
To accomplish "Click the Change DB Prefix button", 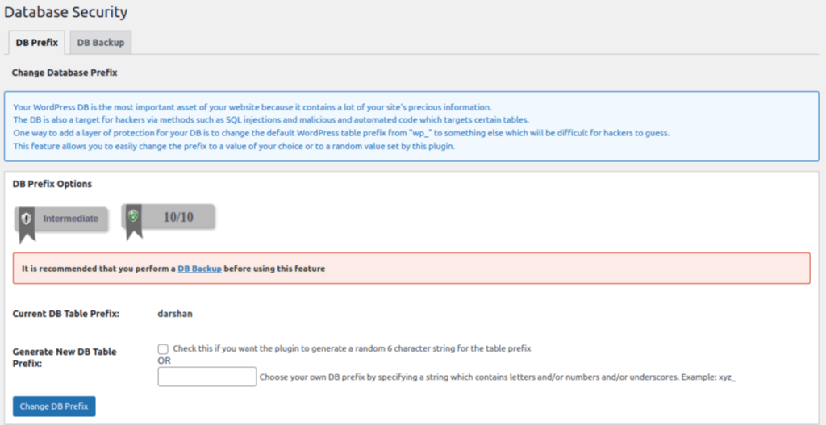I will pyautogui.click(x=54, y=406).
